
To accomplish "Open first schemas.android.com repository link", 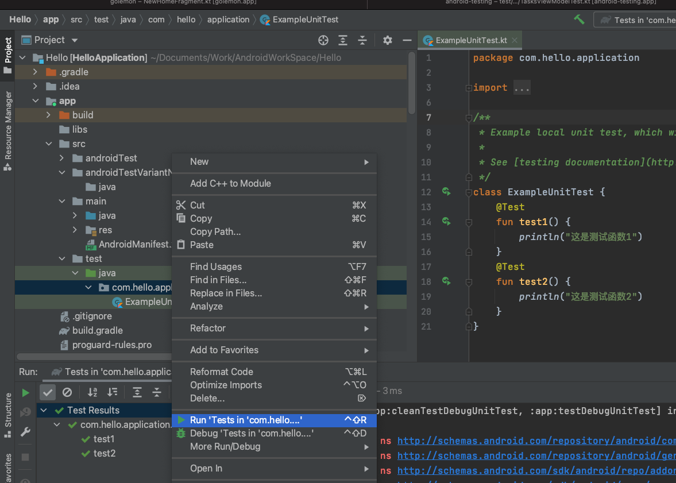I will click(x=536, y=441).
